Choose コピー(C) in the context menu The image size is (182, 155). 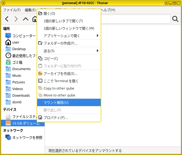69,59
